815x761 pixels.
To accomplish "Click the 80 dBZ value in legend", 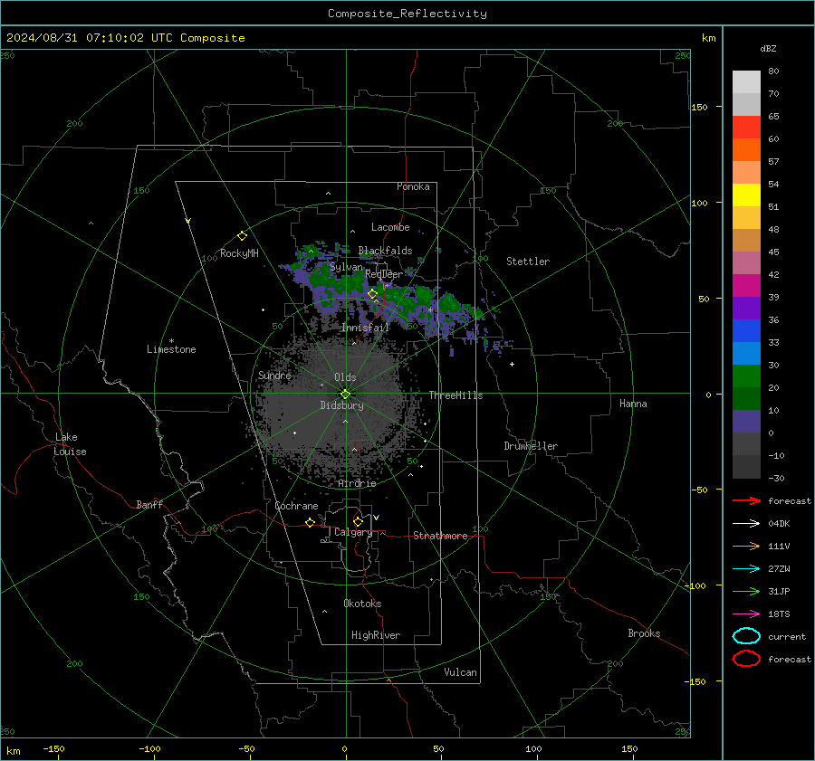I will click(x=773, y=71).
